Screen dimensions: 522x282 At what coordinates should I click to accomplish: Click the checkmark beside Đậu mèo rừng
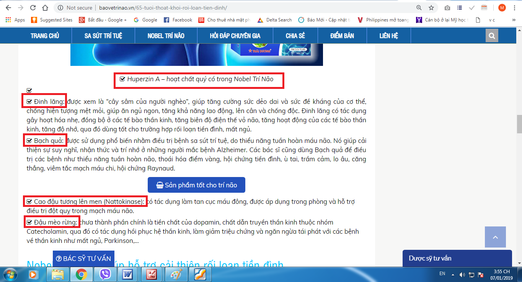29,222
